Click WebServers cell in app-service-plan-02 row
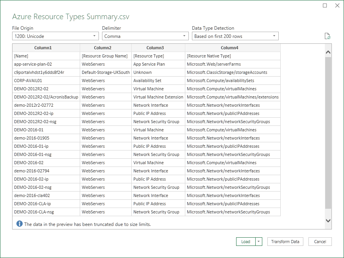 (106, 64)
